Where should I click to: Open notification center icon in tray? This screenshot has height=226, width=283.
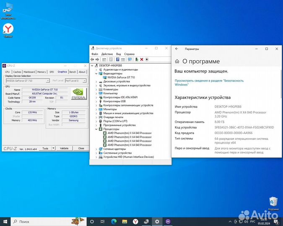(x=276, y=221)
